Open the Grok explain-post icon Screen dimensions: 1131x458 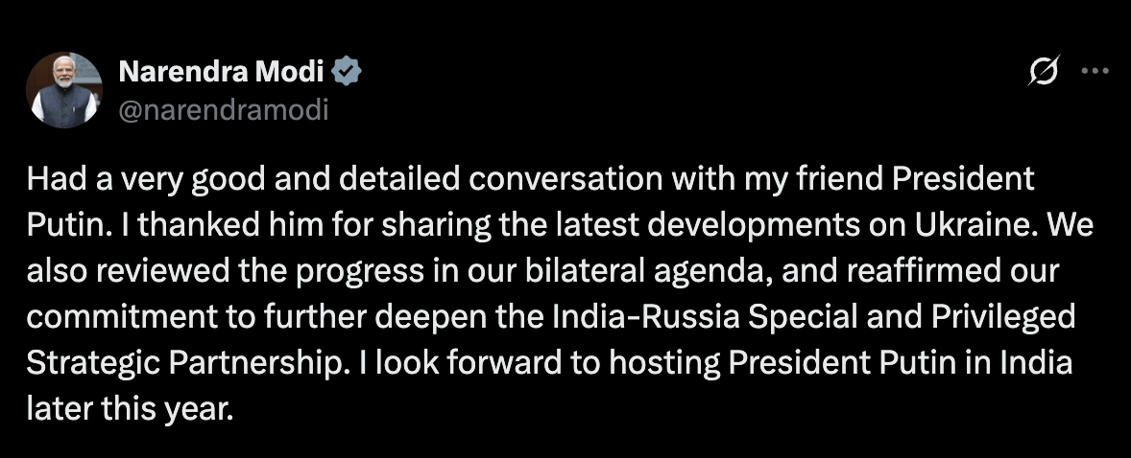pos(1043,71)
